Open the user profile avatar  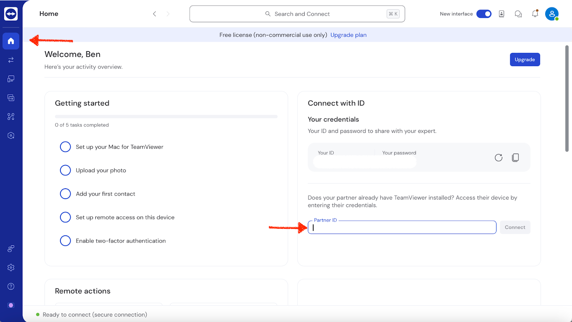(x=552, y=14)
